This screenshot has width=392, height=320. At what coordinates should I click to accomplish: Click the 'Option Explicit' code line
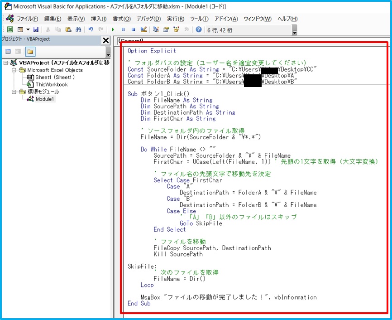pyautogui.click(x=152, y=51)
